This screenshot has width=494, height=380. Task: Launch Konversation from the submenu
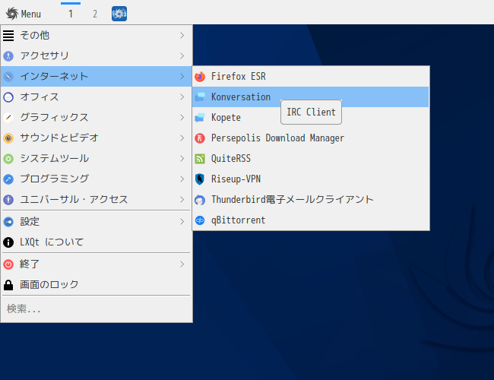311,97
